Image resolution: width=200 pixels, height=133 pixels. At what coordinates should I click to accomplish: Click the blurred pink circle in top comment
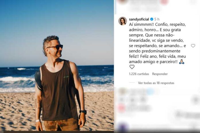(164, 2)
